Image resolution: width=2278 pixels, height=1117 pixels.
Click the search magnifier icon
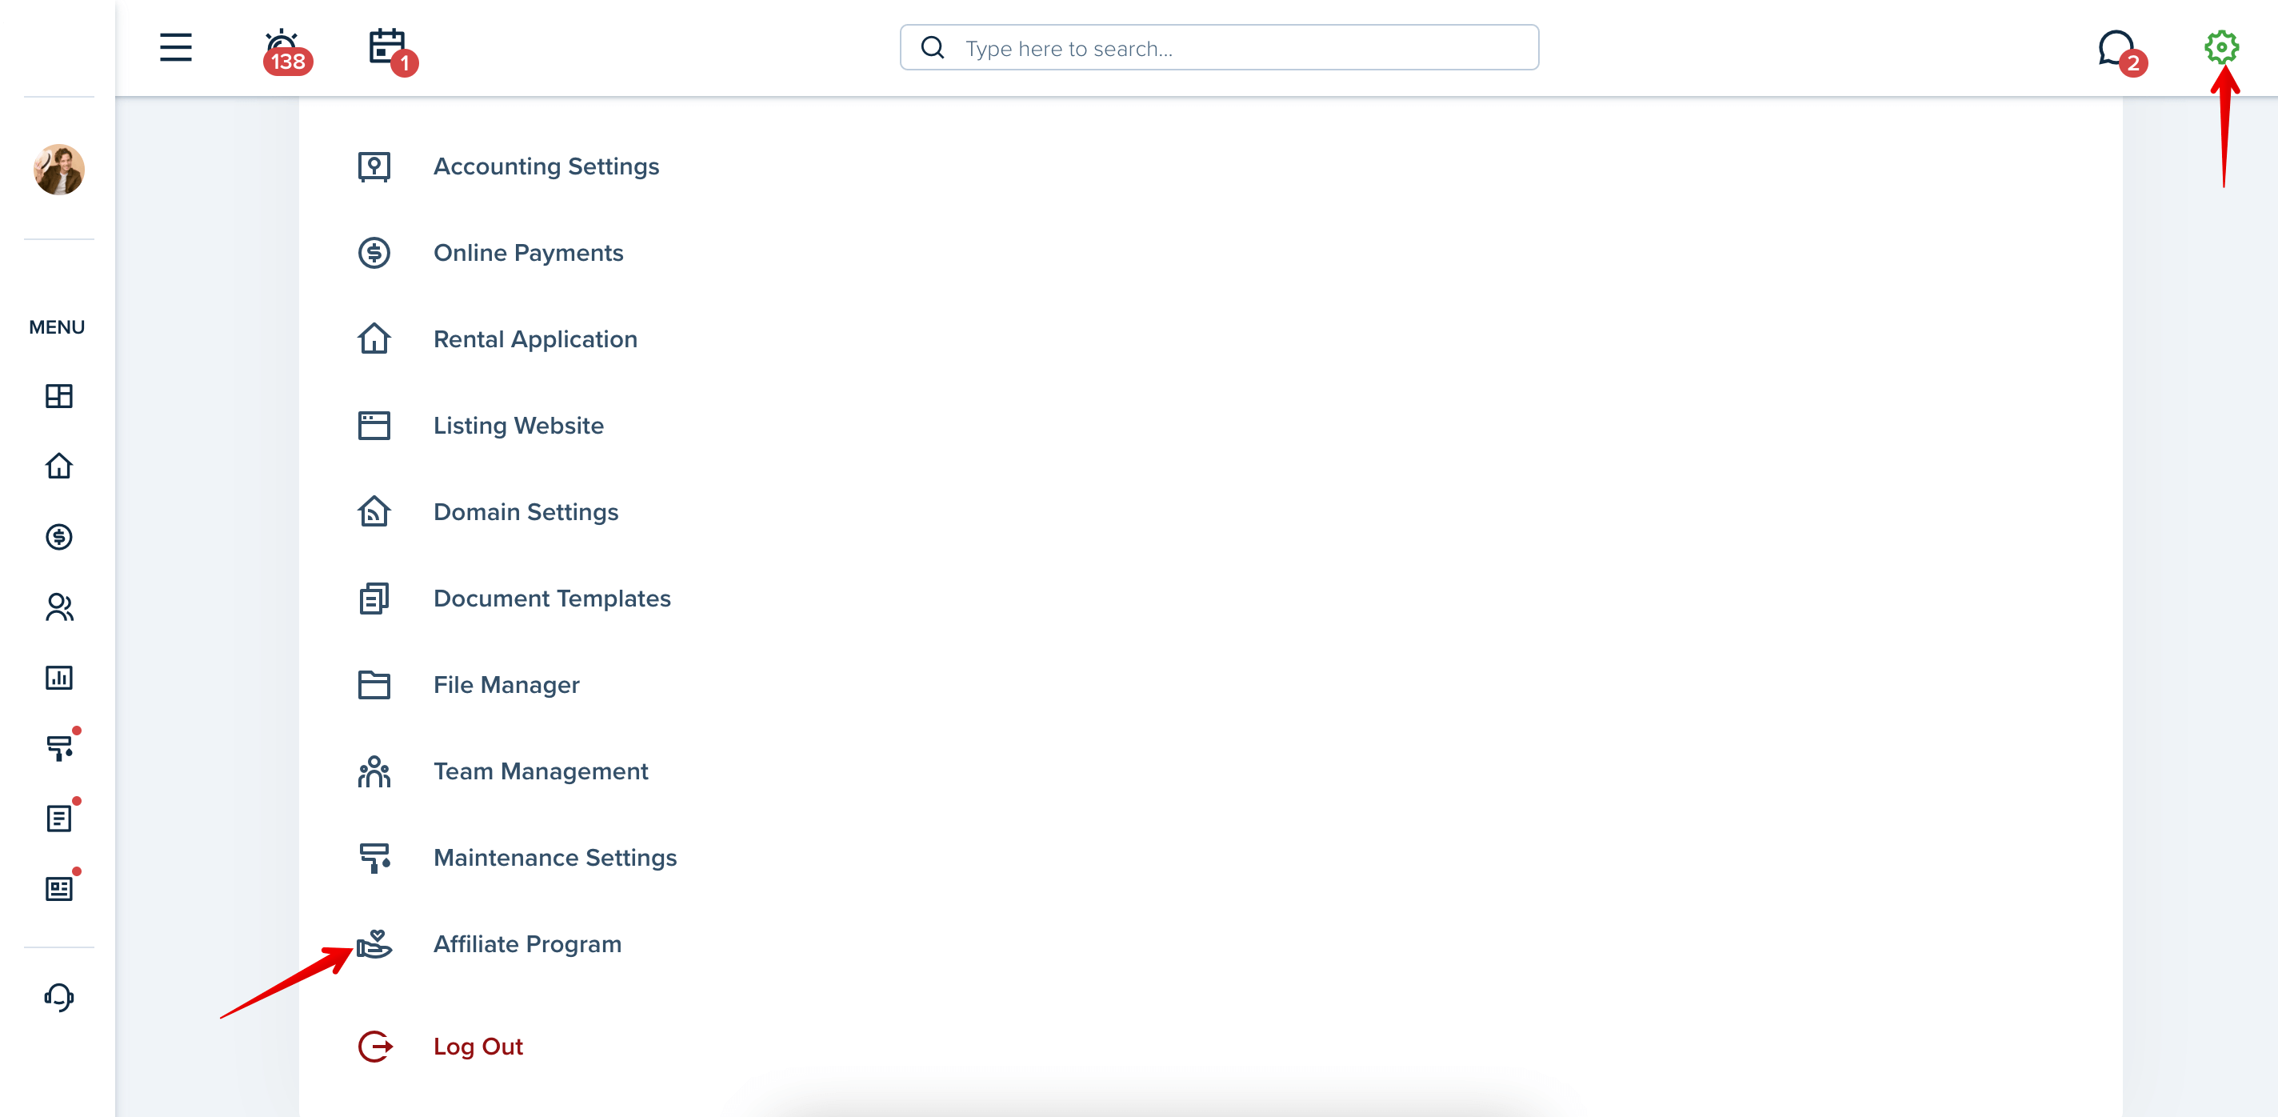(932, 48)
